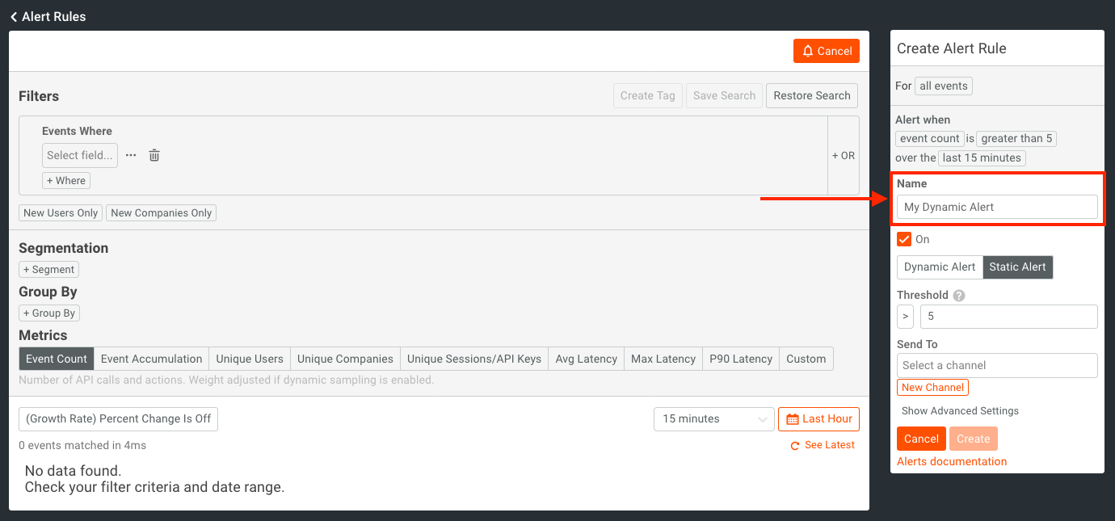
Task: Uncheck the On checkbox
Action: click(x=904, y=239)
